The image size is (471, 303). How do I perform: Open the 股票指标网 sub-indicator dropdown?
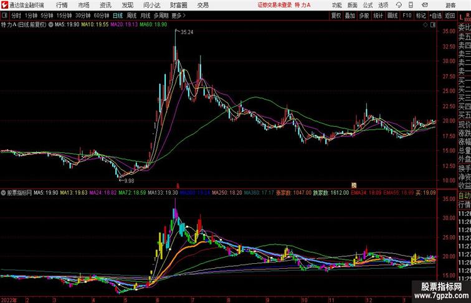(3, 193)
